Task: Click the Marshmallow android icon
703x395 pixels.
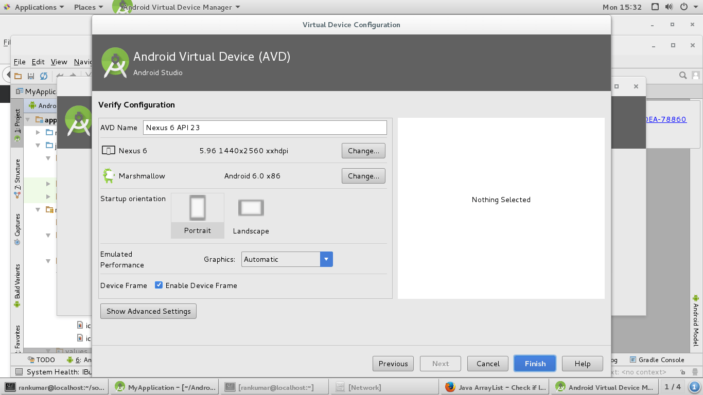Action: [109, 176]
